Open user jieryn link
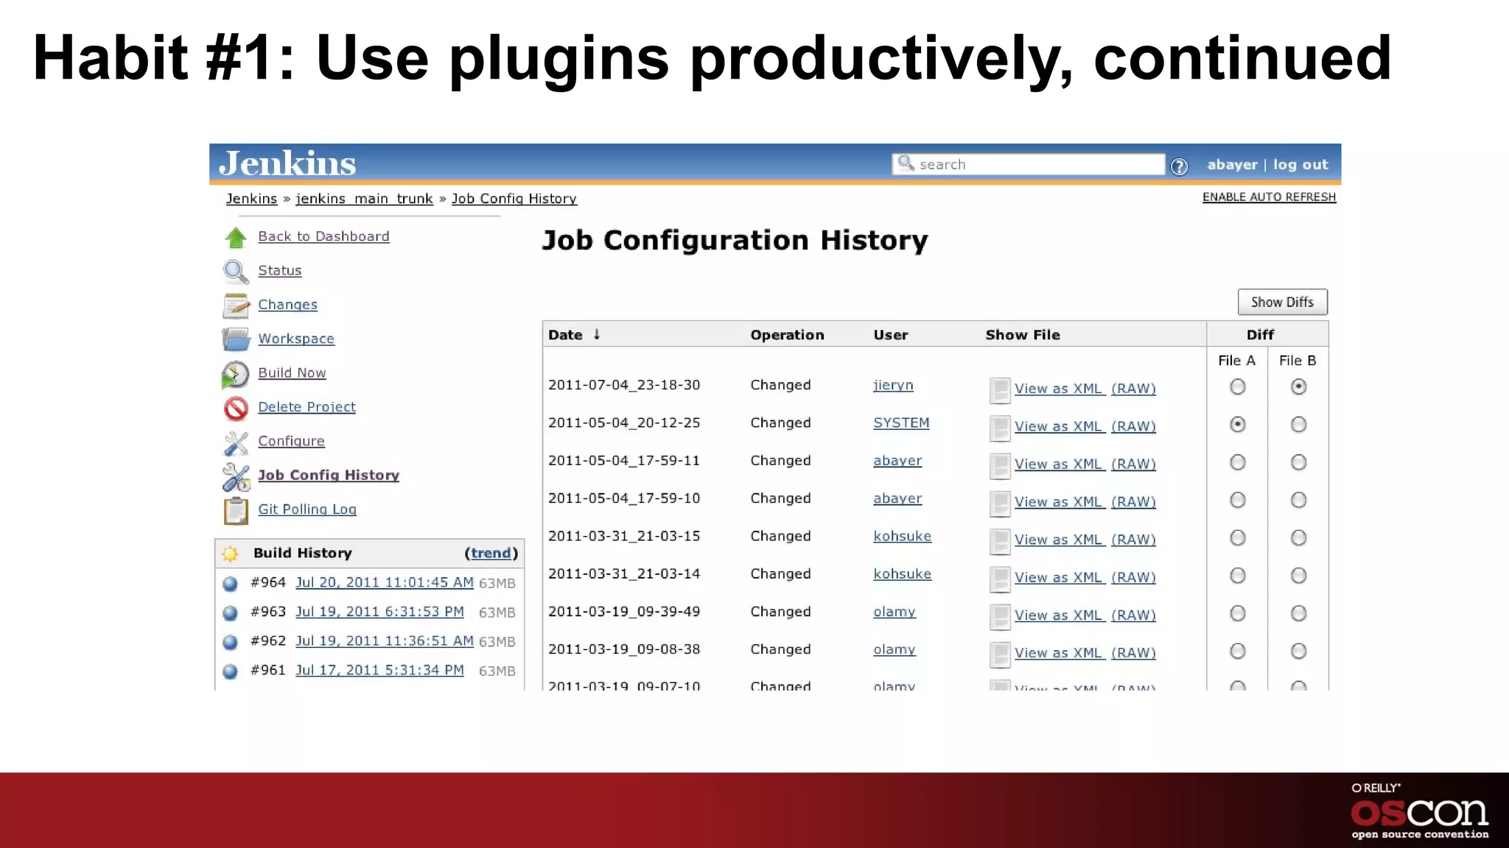Image resolution: width=1509 pixels, height=848 pixels. tap(893, 385)
